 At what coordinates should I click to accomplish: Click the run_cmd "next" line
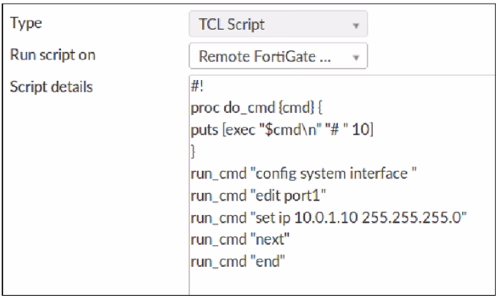(x=240, y=239)
